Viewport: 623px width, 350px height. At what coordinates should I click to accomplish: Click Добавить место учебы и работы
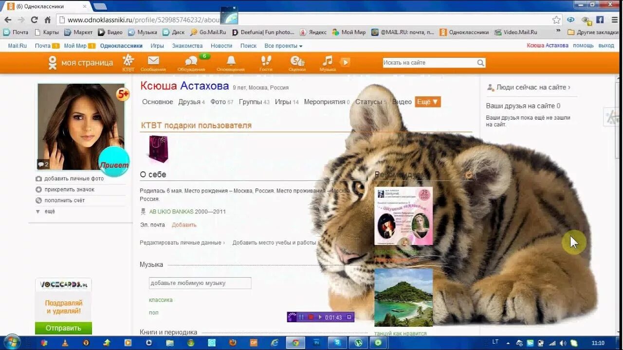pos(274,243)
